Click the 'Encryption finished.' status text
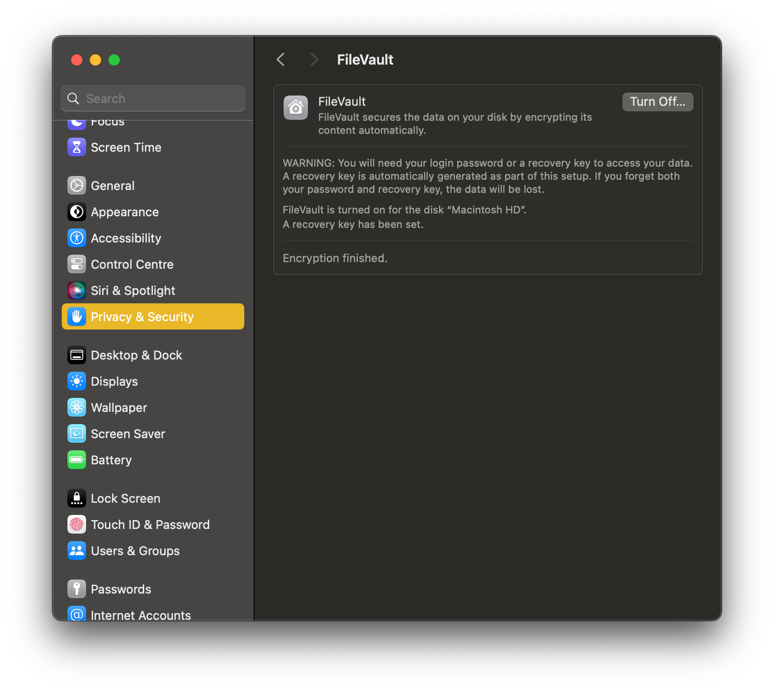The height and width of the screenshot is (690, 774). pyautogui.click(x=335, y=258)
